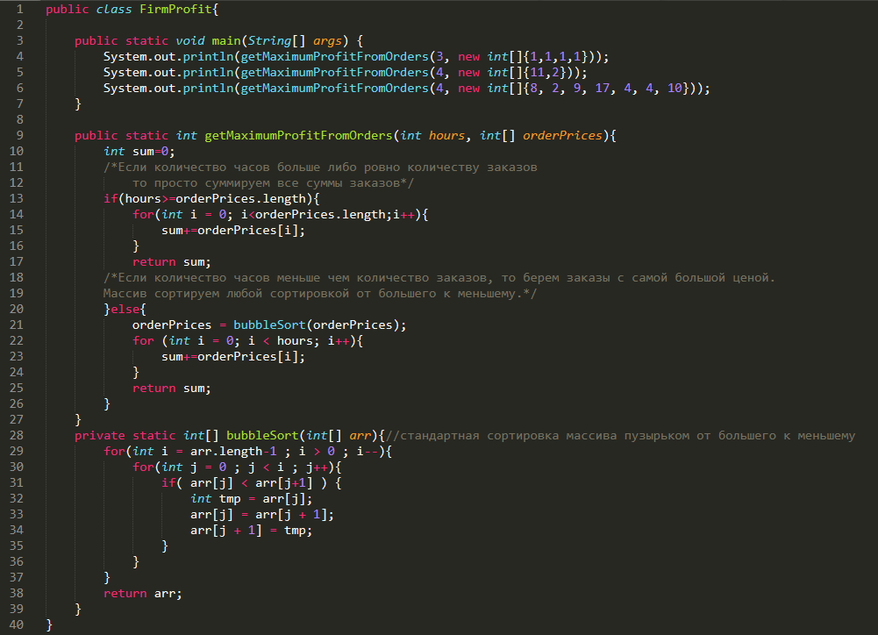The height and width of the screenshot is (635, 878).
Task: Click 'tmp;' at the end of line 34
Action: tap(298, 531)
